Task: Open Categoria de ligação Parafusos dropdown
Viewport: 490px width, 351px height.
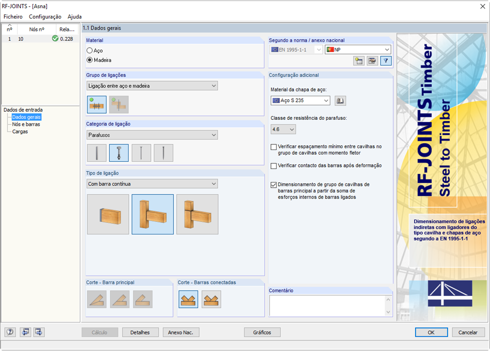Action: click(152, 135)
